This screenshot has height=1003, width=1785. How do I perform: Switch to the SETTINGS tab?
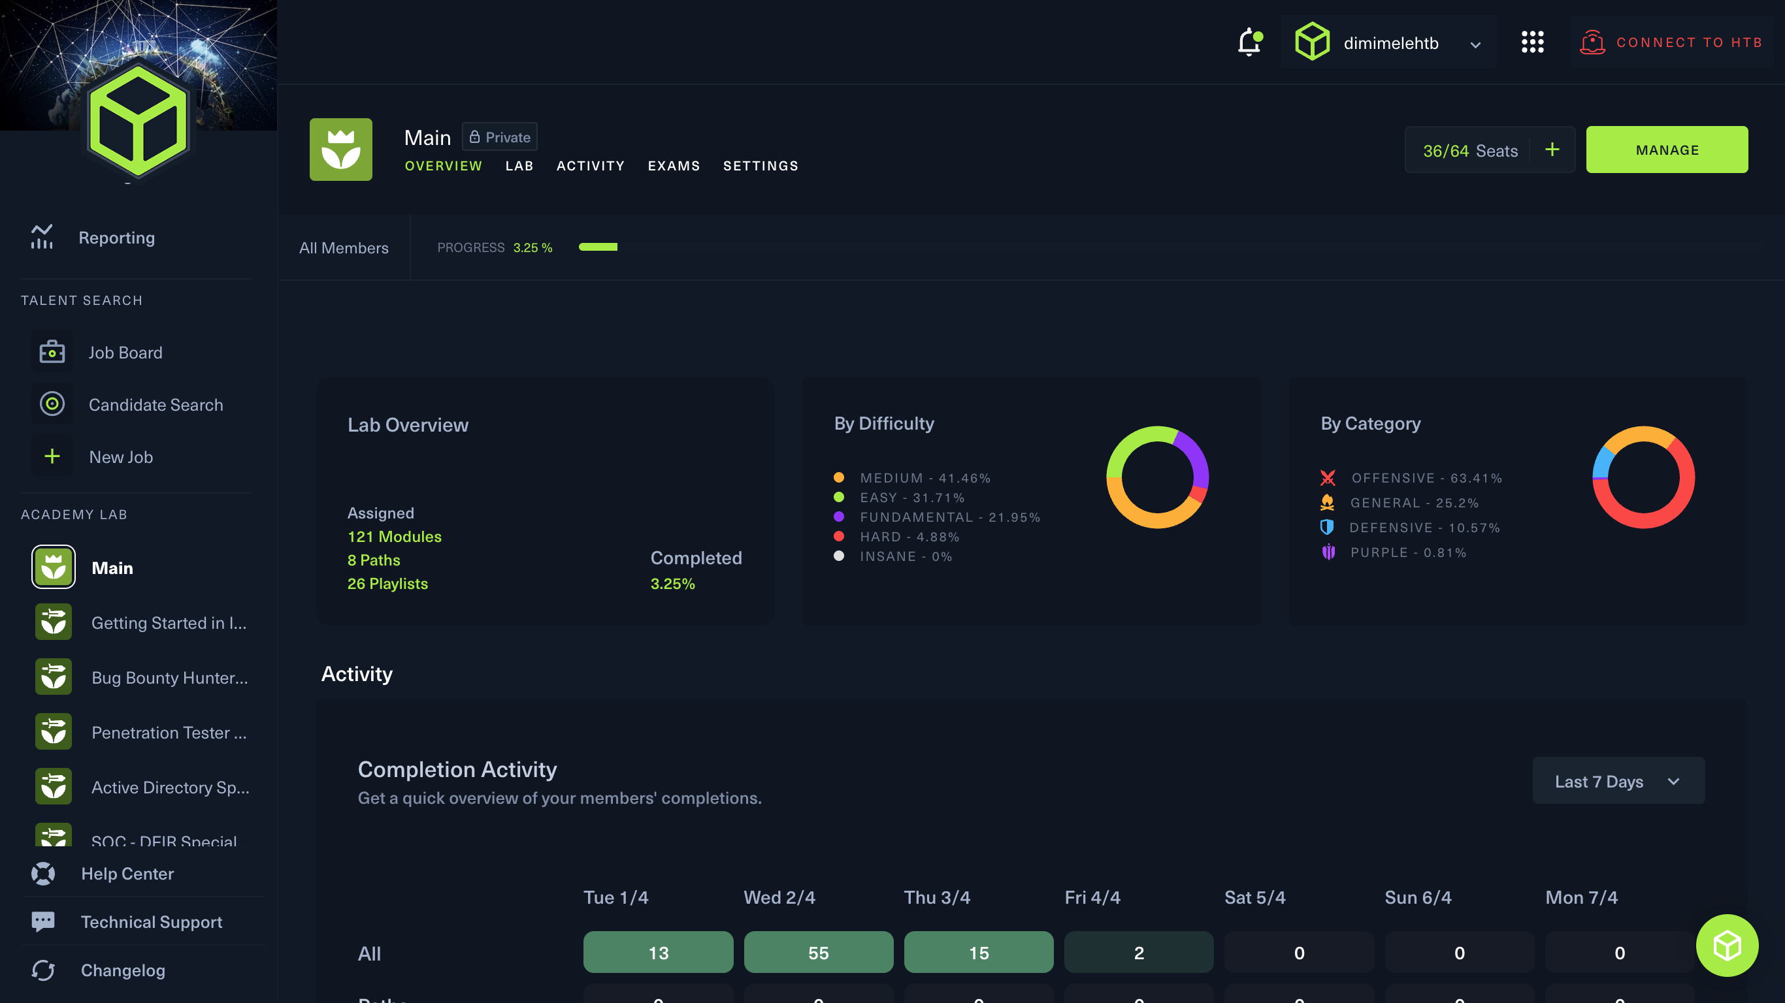[761, 166]
